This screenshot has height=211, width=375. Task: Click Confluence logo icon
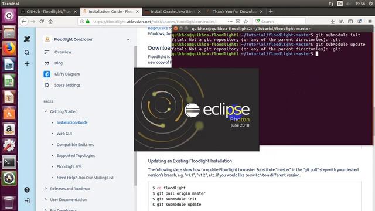coord(27,39)
